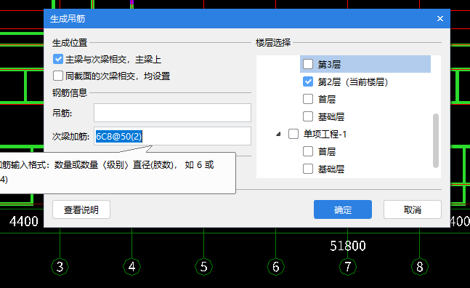The image size is (470, 288).
Task: Check the 基础层 box above 单项工程-1
Action: point(308,116)
